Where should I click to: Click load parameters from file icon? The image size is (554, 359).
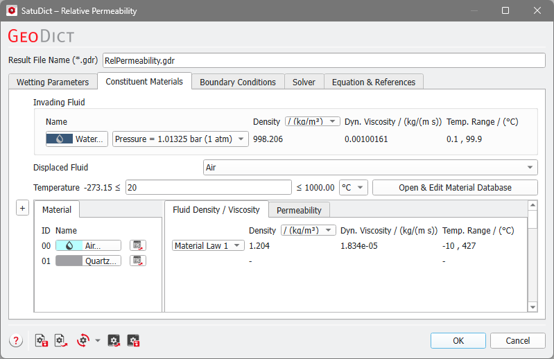pos(61,341)
